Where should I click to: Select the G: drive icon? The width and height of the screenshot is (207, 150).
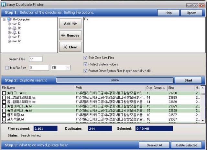pyautogui.click(x=14, y=41)
